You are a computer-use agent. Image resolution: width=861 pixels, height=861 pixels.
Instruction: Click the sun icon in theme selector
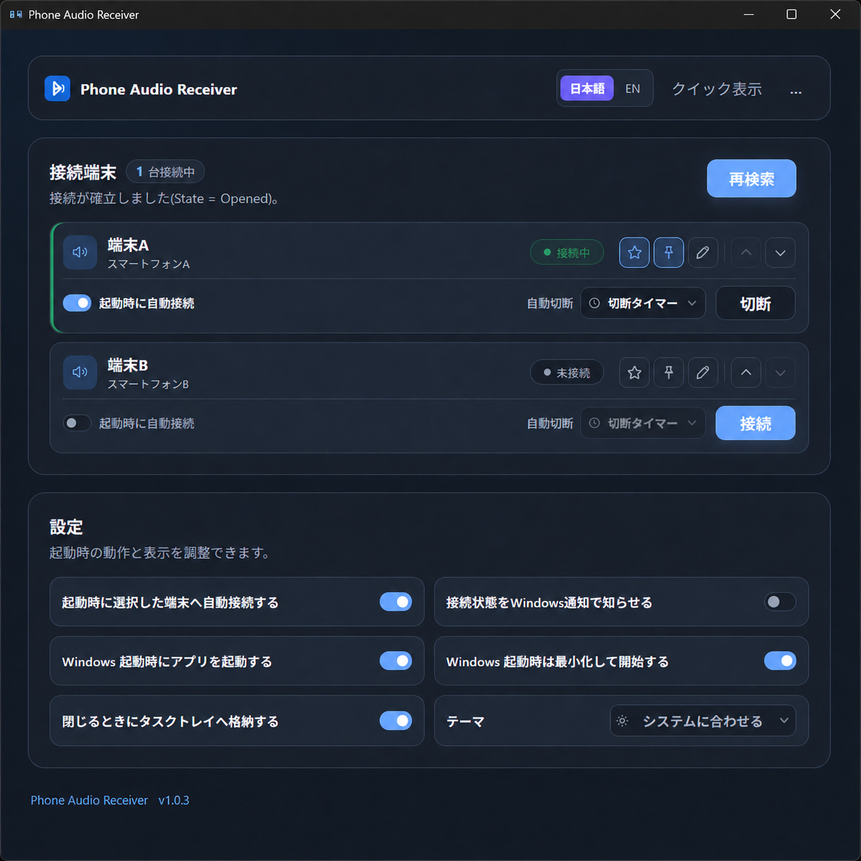click(622, 721)
